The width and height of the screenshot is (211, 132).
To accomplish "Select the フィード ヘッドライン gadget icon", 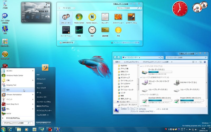I will pyautogui.click(x=66, y=30).
